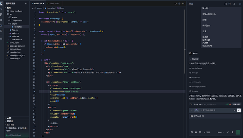Click the microphone voice input icon
The width and height of the screenshot is (243, 138).
232,132
